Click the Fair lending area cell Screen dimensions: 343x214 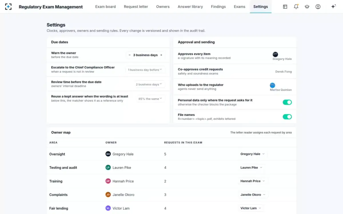pos(59,208)
